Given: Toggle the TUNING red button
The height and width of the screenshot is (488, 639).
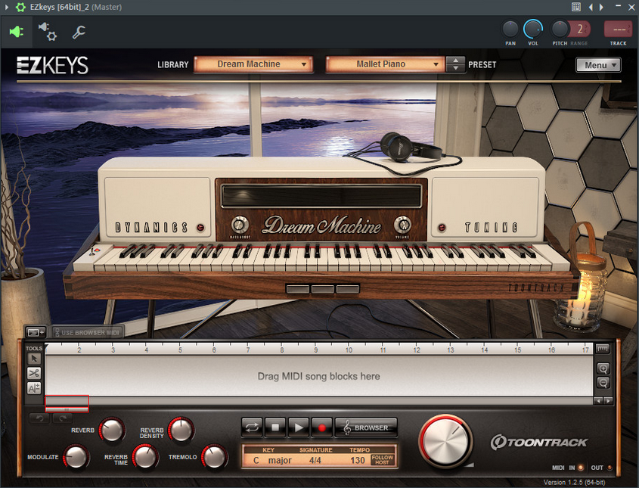Looking at the screenshot, I should click(442, 228).
